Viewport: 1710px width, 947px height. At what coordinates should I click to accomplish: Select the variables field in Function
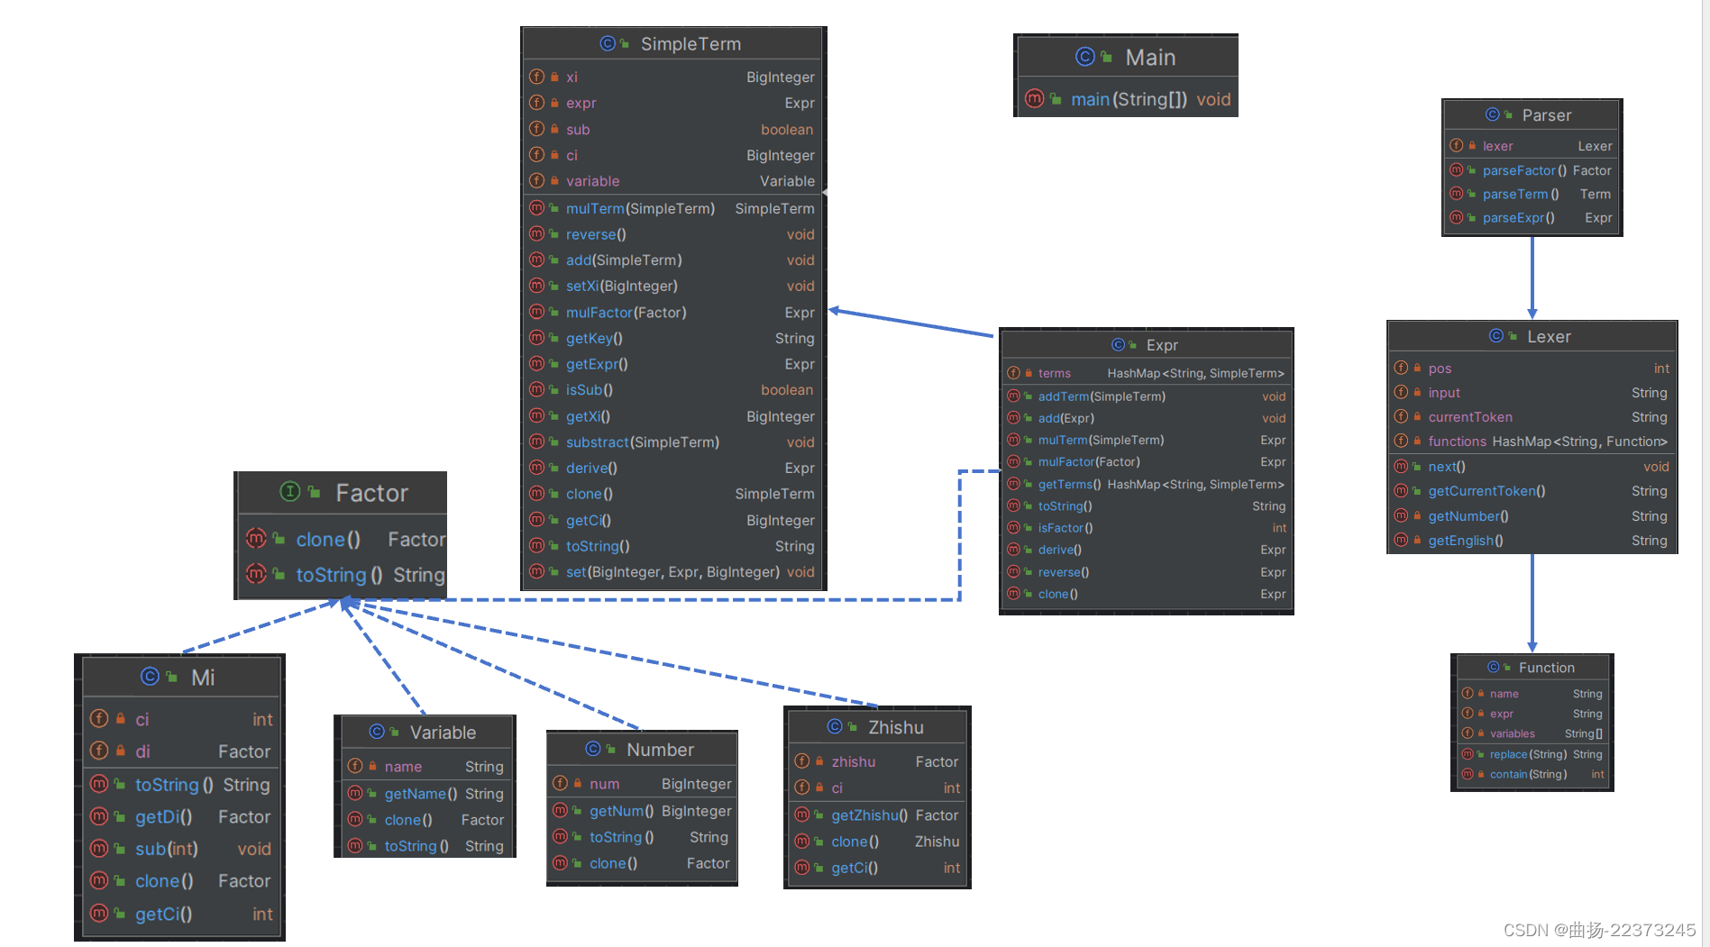coord(1532,733)
